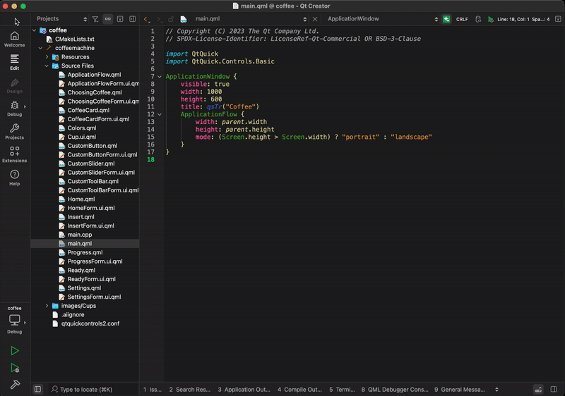565x396 pixels.
Task: Click the filter tree icon in Projects panel
Action: click(95, 19)
